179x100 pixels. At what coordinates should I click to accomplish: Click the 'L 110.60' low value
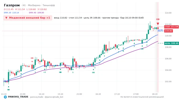(x=31, y=9)
